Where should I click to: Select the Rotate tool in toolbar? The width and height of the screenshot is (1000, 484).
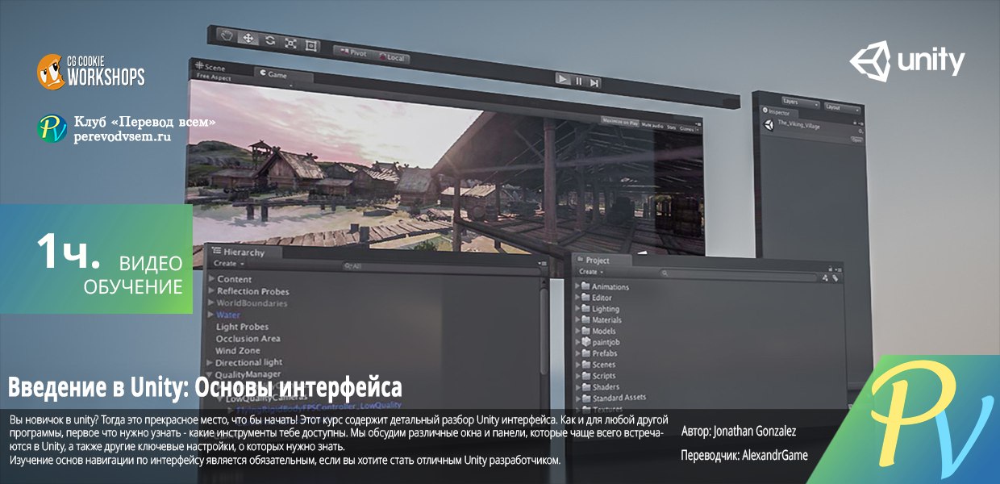269,40
